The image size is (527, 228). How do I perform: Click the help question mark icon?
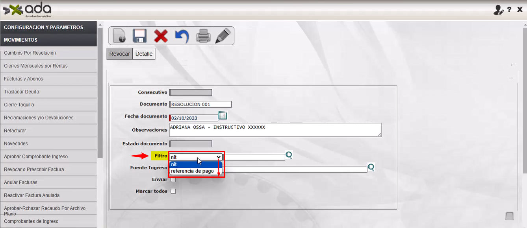pos(509,10)
